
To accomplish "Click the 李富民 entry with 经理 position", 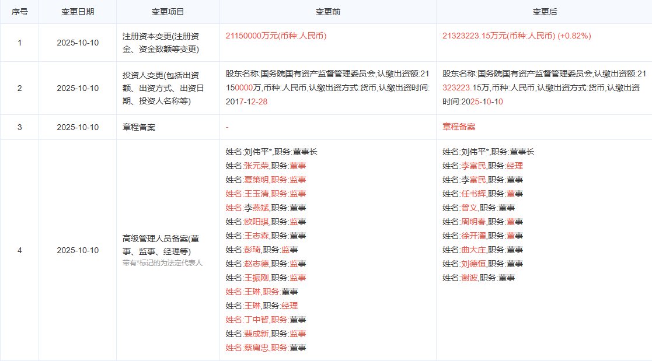I will [482, 166].
